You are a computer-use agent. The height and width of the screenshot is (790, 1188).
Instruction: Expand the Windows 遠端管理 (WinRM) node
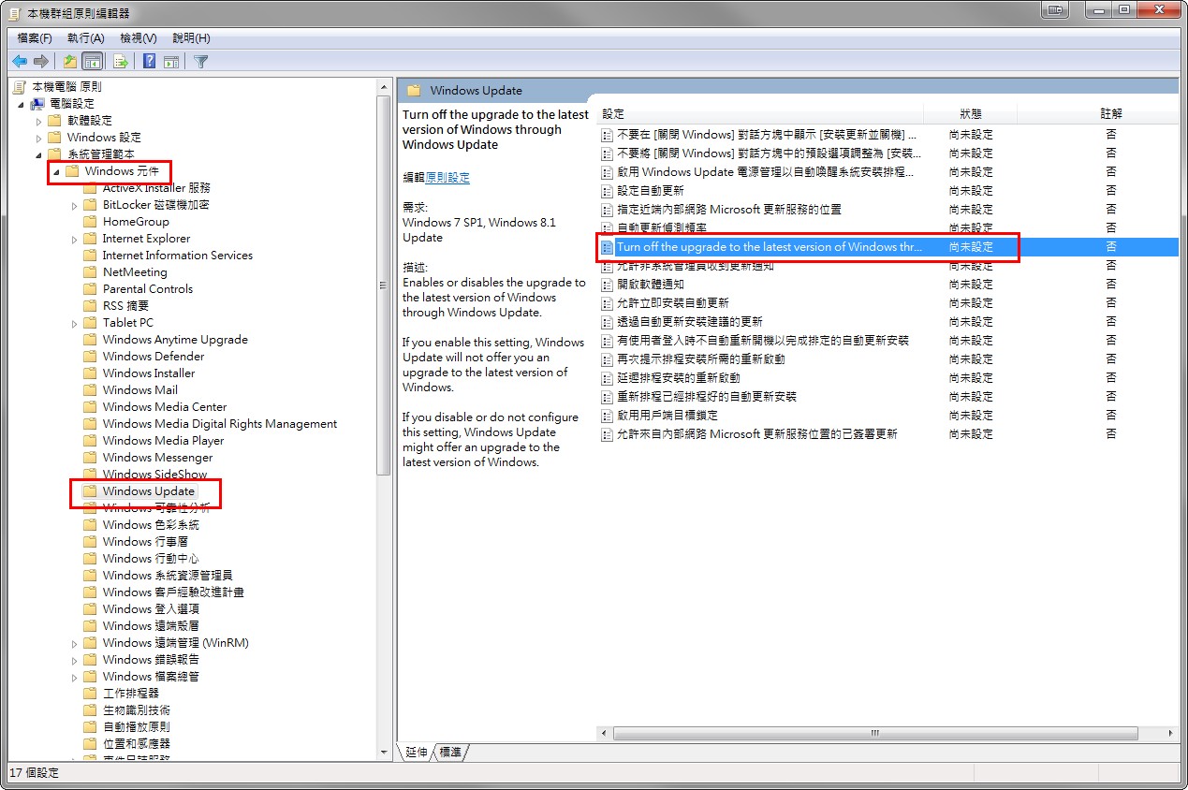[x=75, y=643]
